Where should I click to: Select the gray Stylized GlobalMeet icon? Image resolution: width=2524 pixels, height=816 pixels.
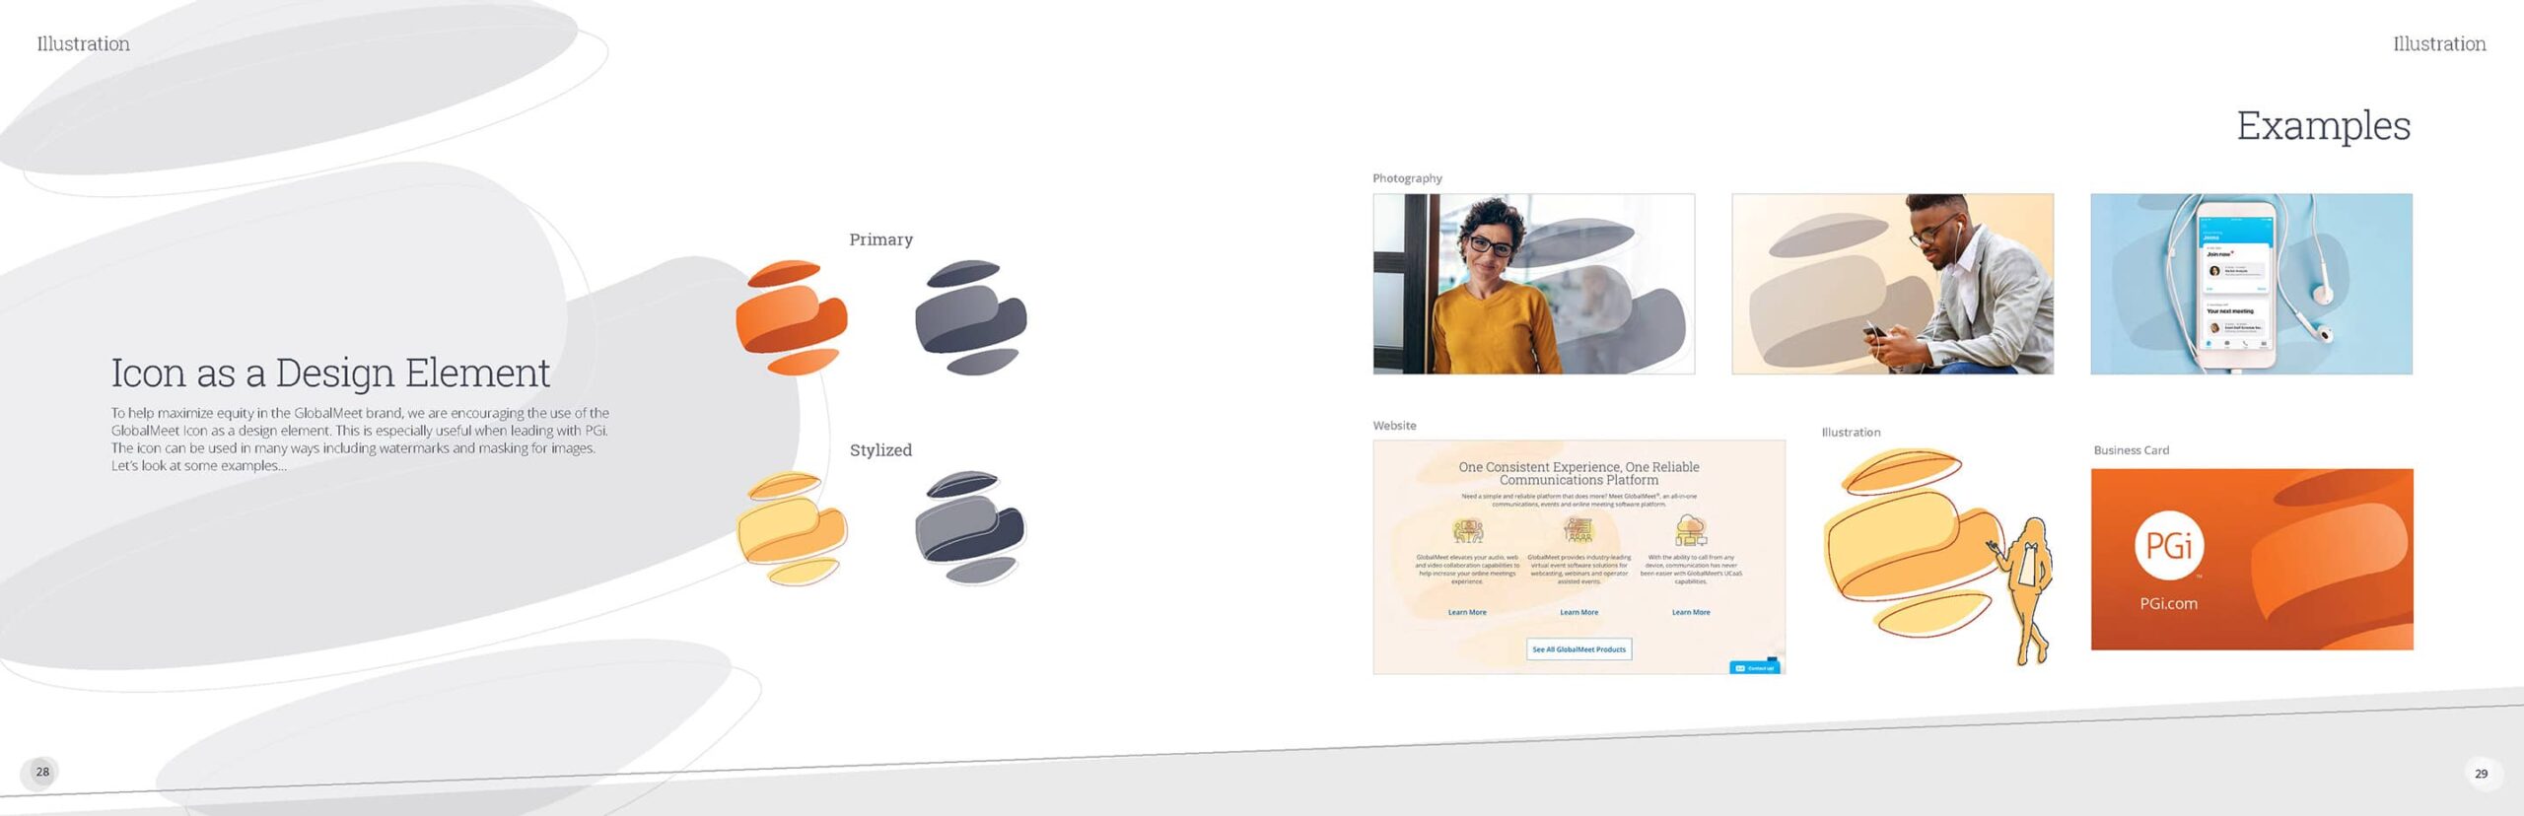click(x=971, y=528)
